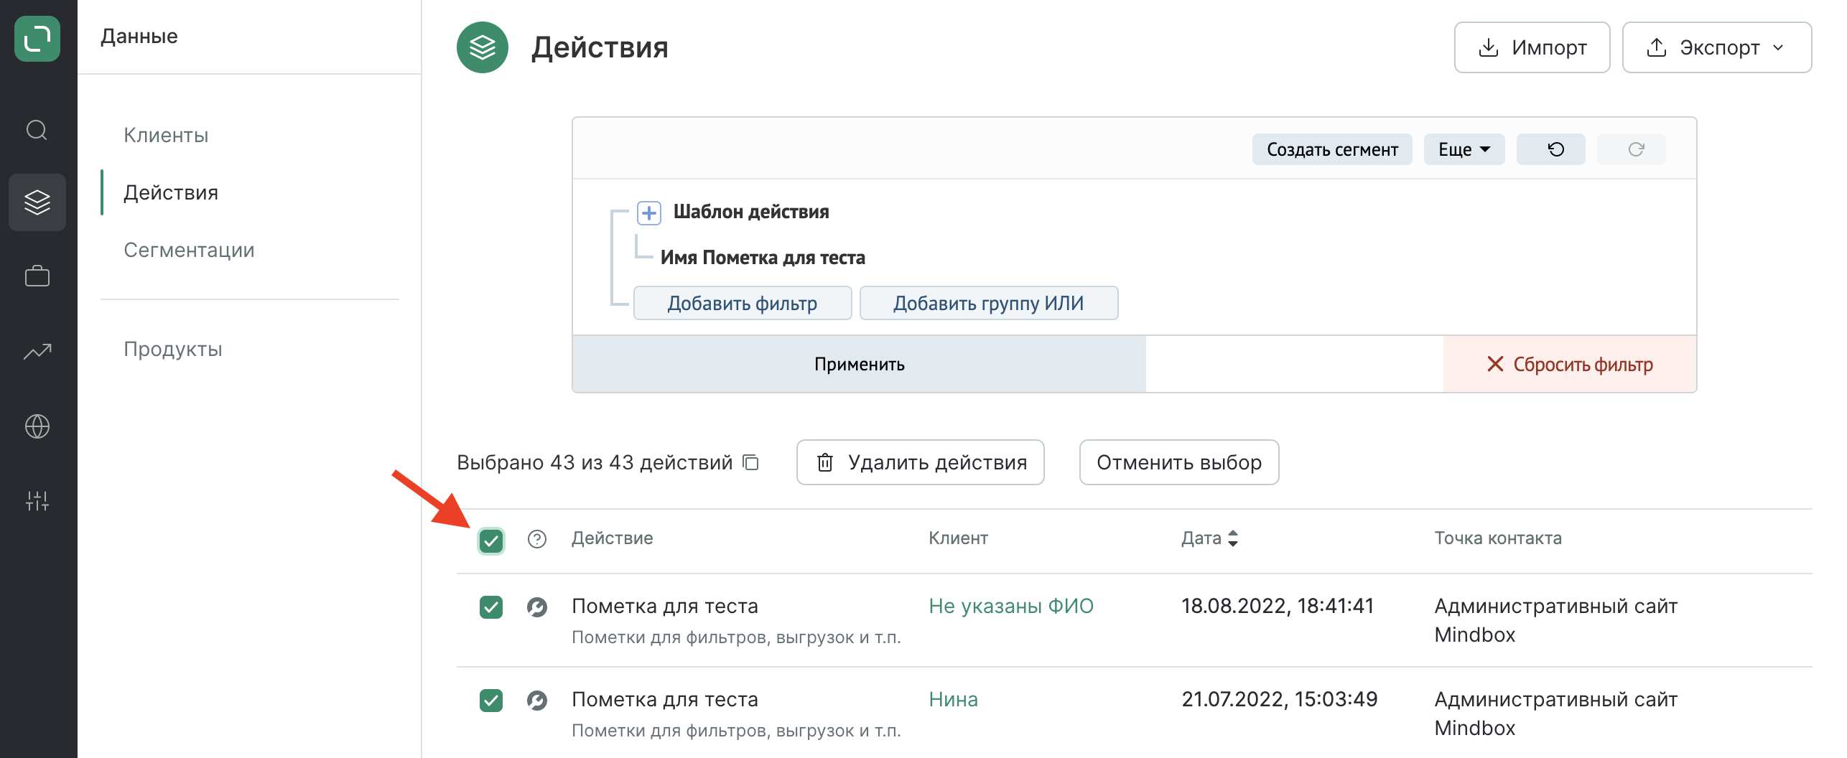This screenshot has width=1847, height=758.
Task: Open the briefcase campaigns sidebar icon
Action: (37, 276)
